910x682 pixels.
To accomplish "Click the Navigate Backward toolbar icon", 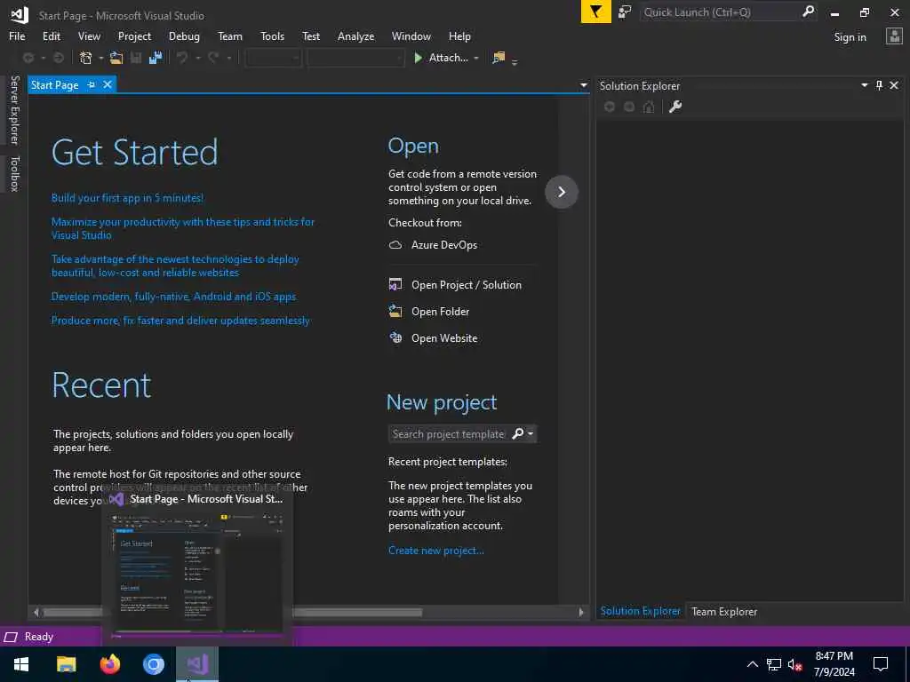I will point(28,58).
